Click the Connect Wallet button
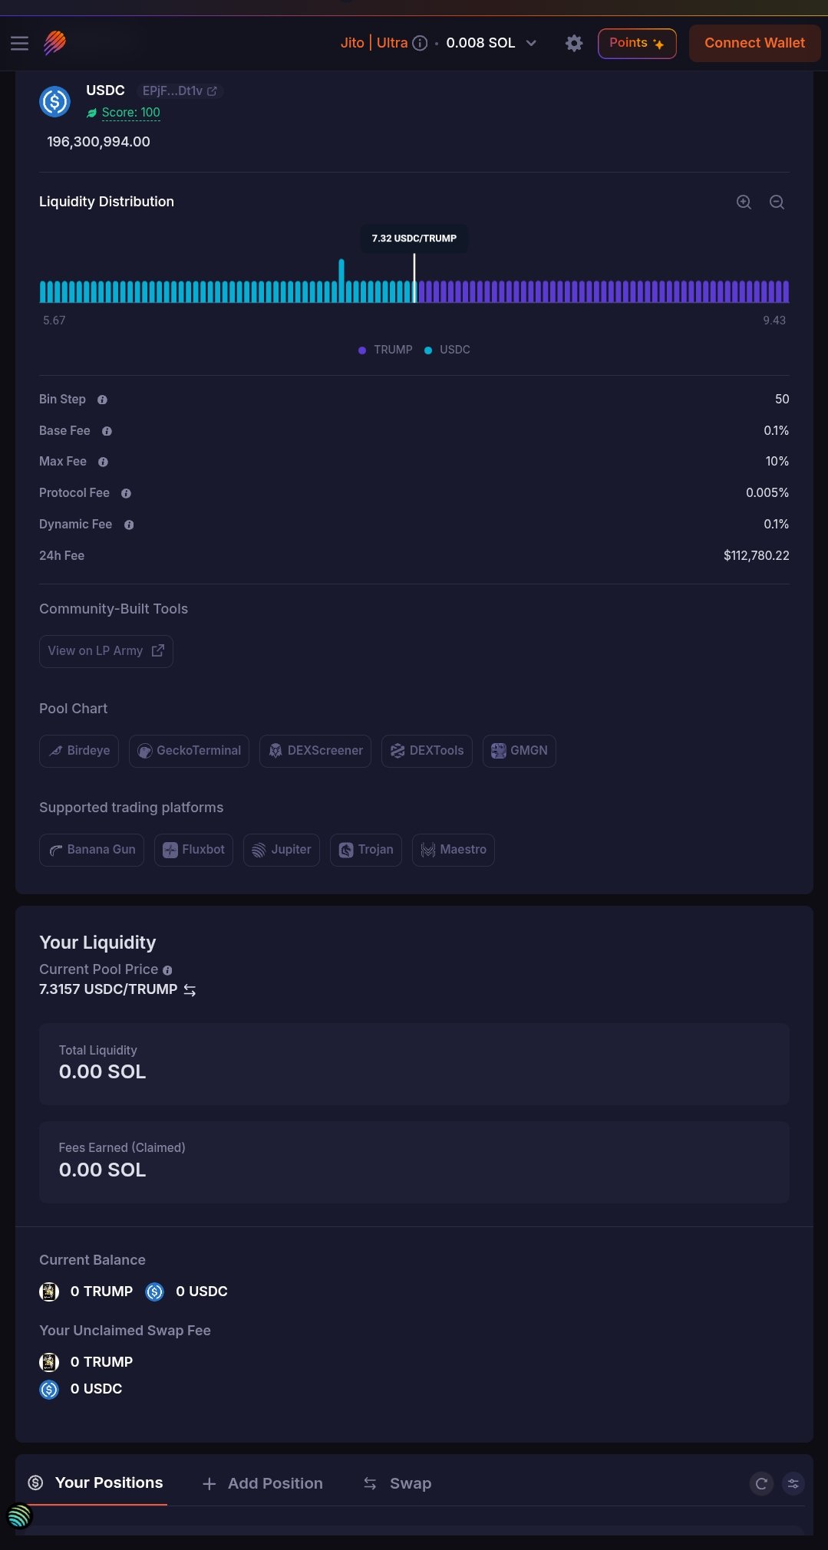 click(x=754, y=43)
